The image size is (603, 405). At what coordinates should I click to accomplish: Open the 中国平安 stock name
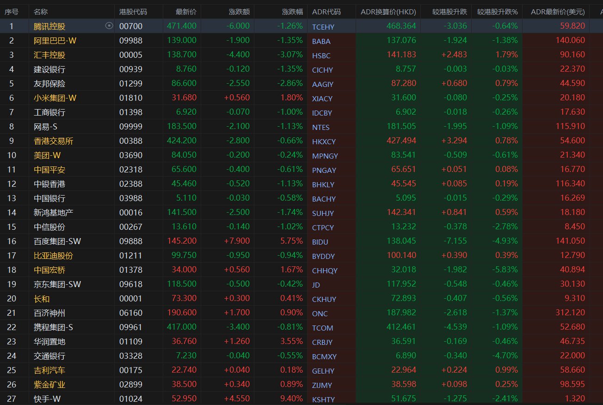(49, 170)
